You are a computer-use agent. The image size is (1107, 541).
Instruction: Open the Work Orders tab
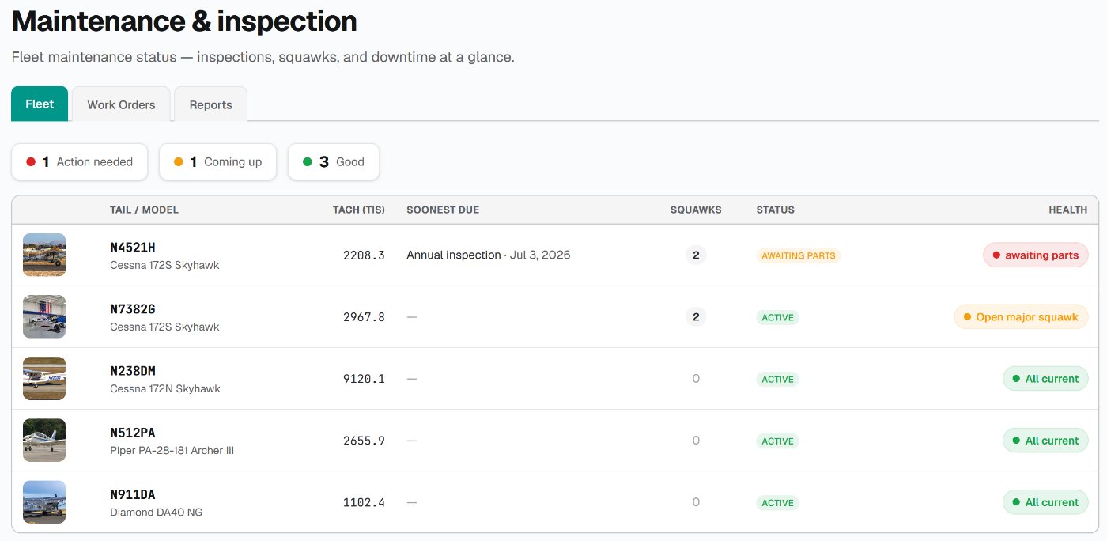point(121,104)
